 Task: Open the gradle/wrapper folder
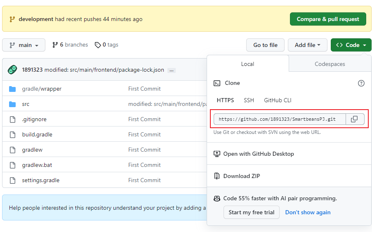(x=42, y=89)
